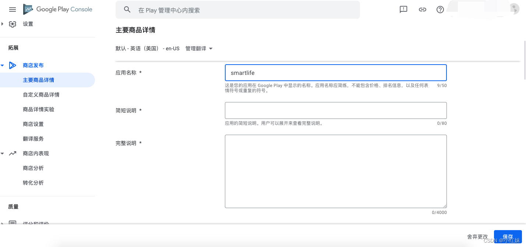This screenshot has height=247, width=526.
Task: Open the 商店分析 page
Action: (x=33, y=168)
